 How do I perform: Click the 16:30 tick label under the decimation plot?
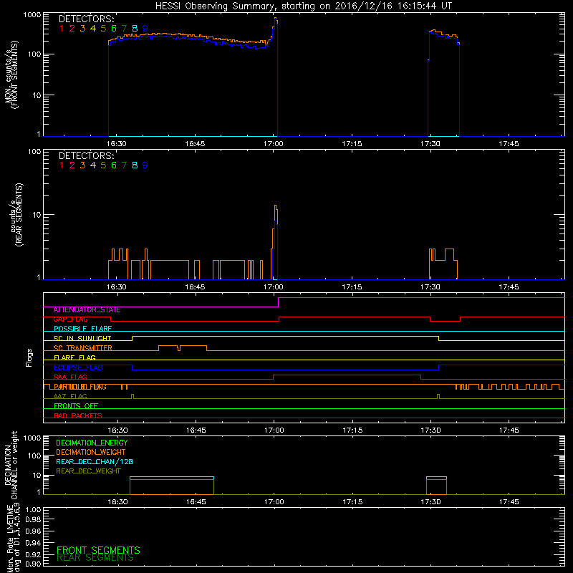click(x=117, y=502)
